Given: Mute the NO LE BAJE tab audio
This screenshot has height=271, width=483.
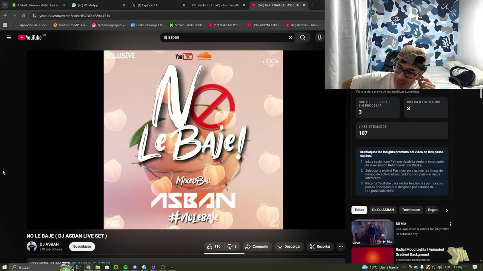Looking at the screenshot, I should click(298, 5).
